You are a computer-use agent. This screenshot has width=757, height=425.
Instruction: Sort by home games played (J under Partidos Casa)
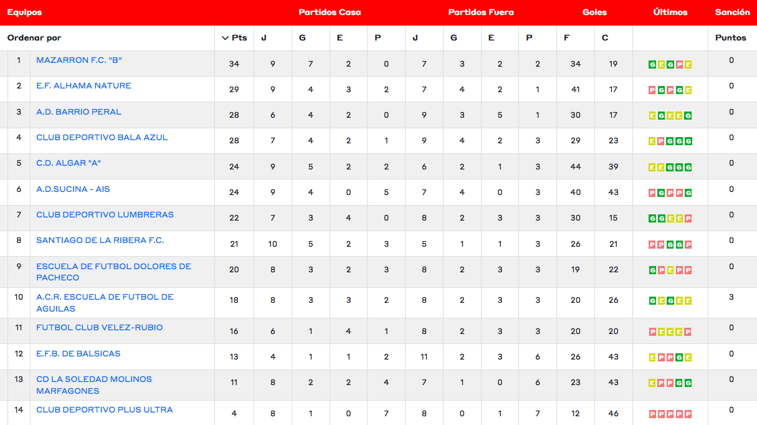(x=264, y=38)
